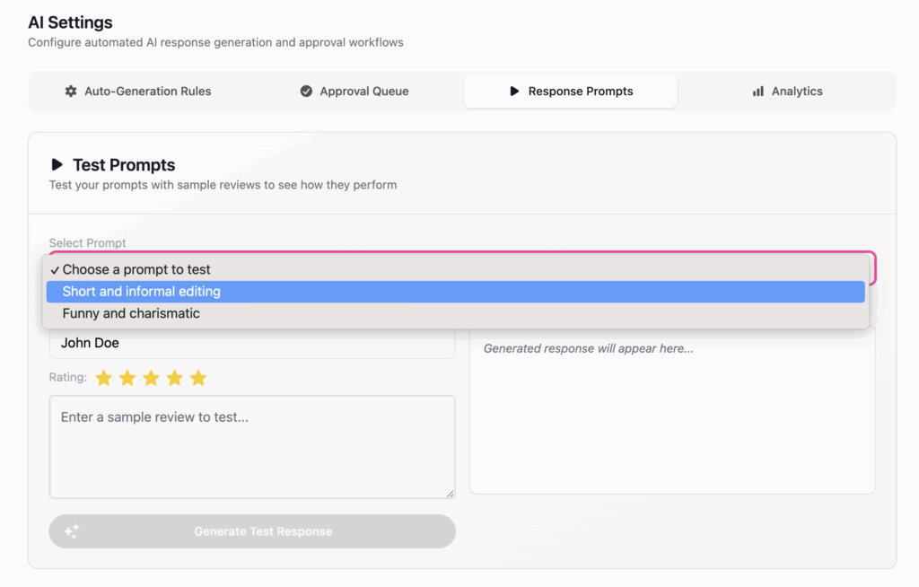
Task: Switch to the Approval Queue tab
Action: tap(354, 91)
